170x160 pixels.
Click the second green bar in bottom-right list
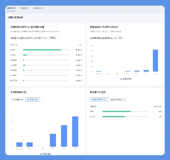click(x=114, y=116)
